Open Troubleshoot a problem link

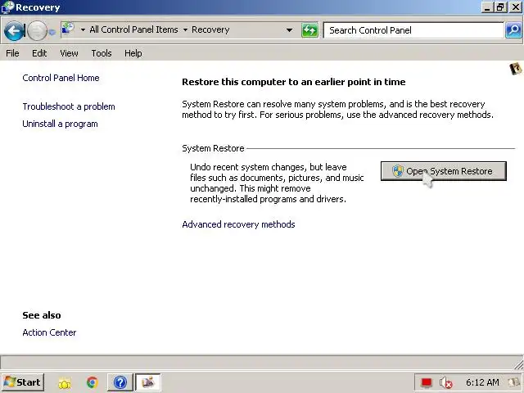(69, 106)
